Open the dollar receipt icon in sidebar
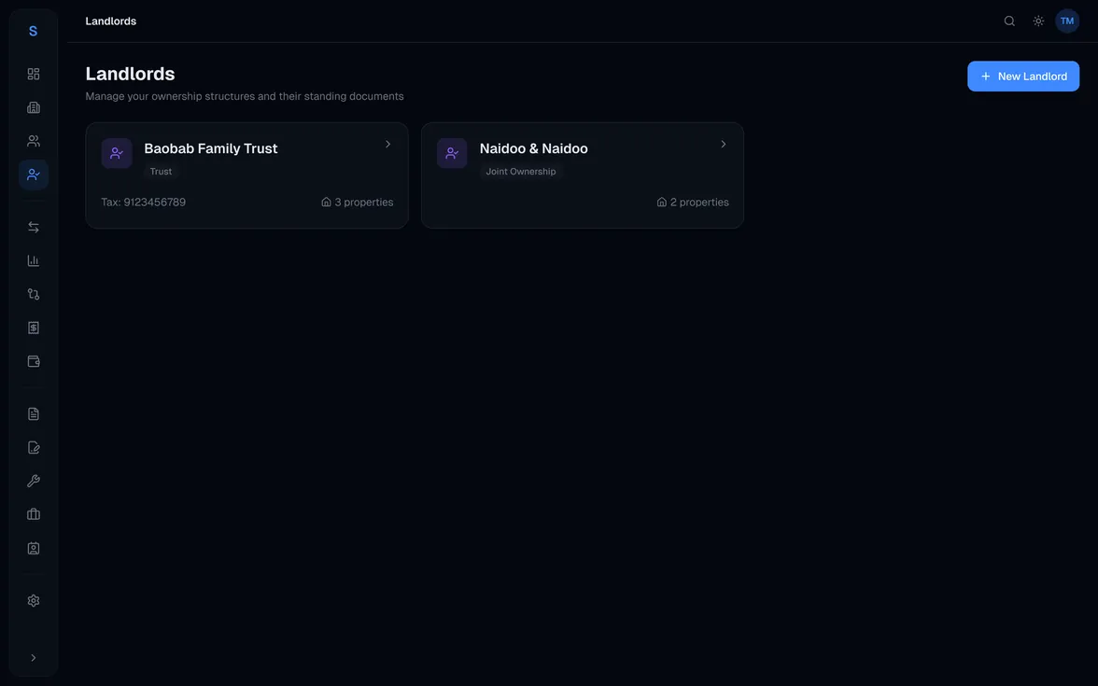 pyautogui.click(x=33, y=329)
